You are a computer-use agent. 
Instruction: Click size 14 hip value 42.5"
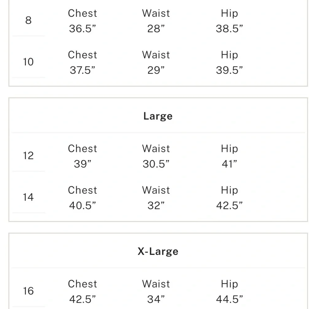[x=229, y=205]
